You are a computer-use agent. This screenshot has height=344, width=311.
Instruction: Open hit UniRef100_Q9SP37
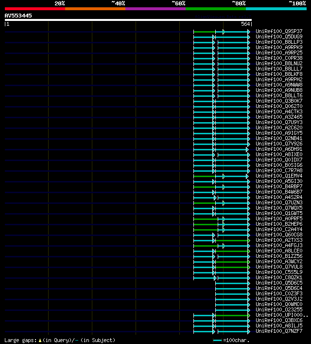tap(279, 31)
